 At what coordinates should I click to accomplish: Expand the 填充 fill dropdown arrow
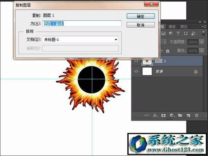point(202,51)
